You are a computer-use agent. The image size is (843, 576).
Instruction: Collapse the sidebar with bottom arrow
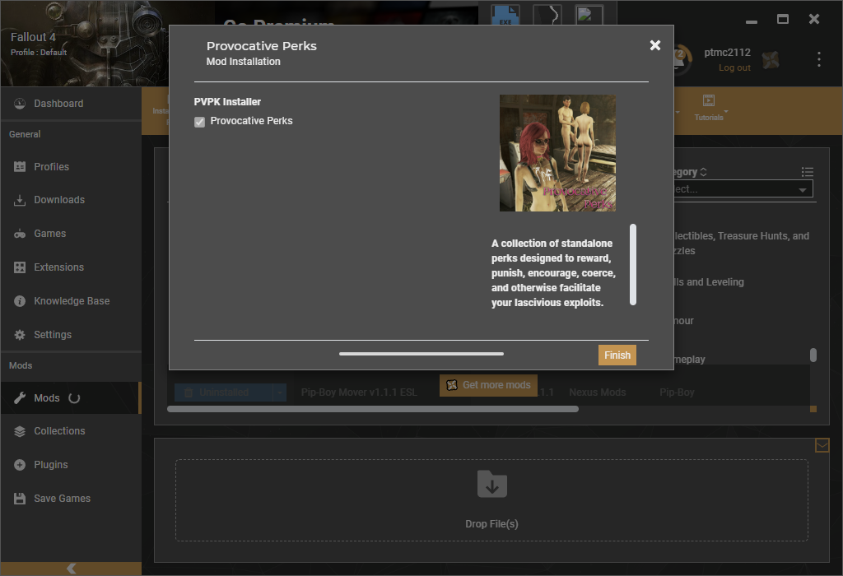[71, 569]
